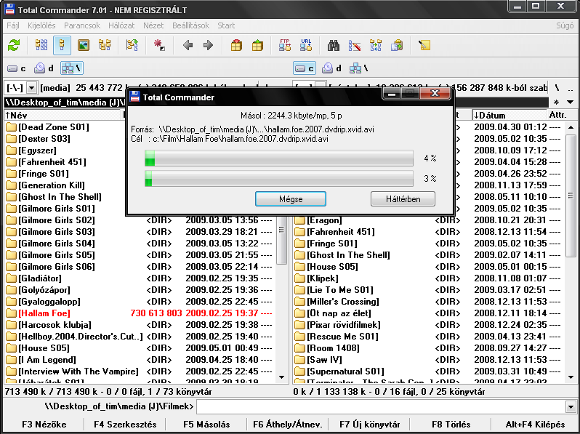Screen dimensions: 580x434
Task: Select [Eragon] folder in right panel
Action: [x=428, y=220]
